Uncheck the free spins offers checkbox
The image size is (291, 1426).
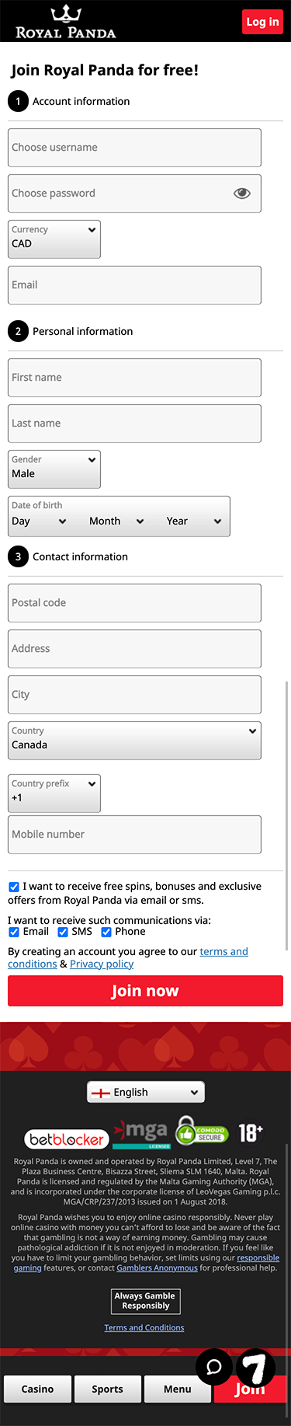[x=14, y=887]
